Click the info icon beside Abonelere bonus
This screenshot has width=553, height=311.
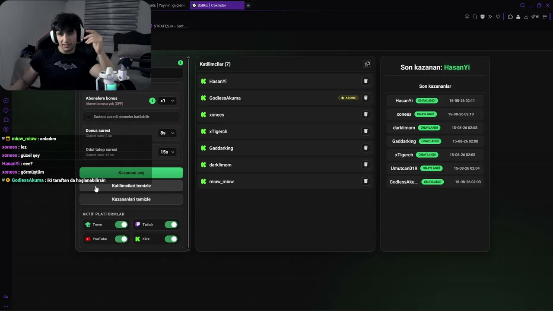point(152,101)
